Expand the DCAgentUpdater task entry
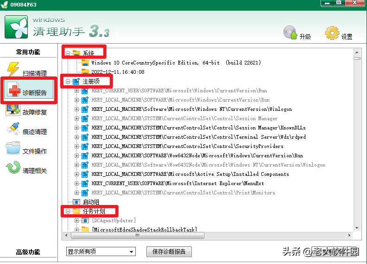 [76, 220]
